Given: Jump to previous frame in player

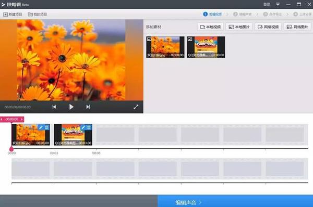Looking at the screenshot, I should tap(54, 107).
